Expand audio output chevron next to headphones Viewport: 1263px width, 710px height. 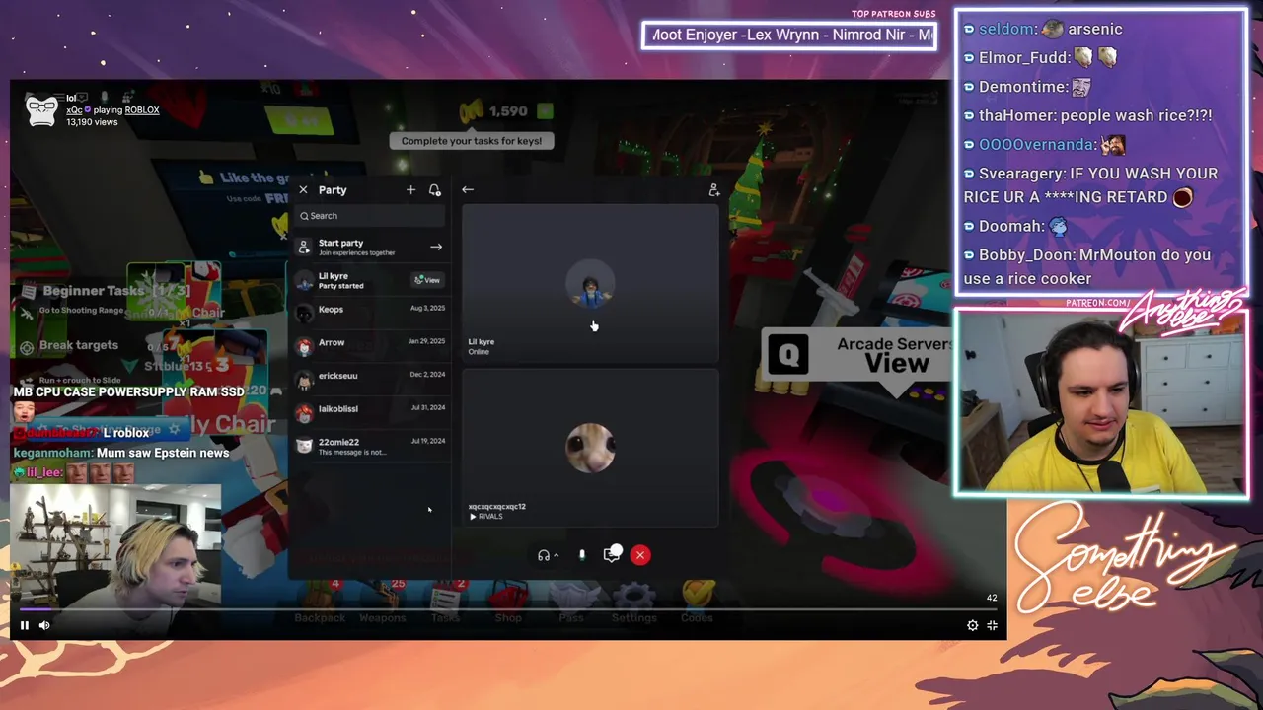coord(556,556)
